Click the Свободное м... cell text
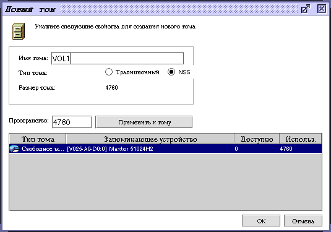Screen dimensions: 331x232 coord(43,149)
